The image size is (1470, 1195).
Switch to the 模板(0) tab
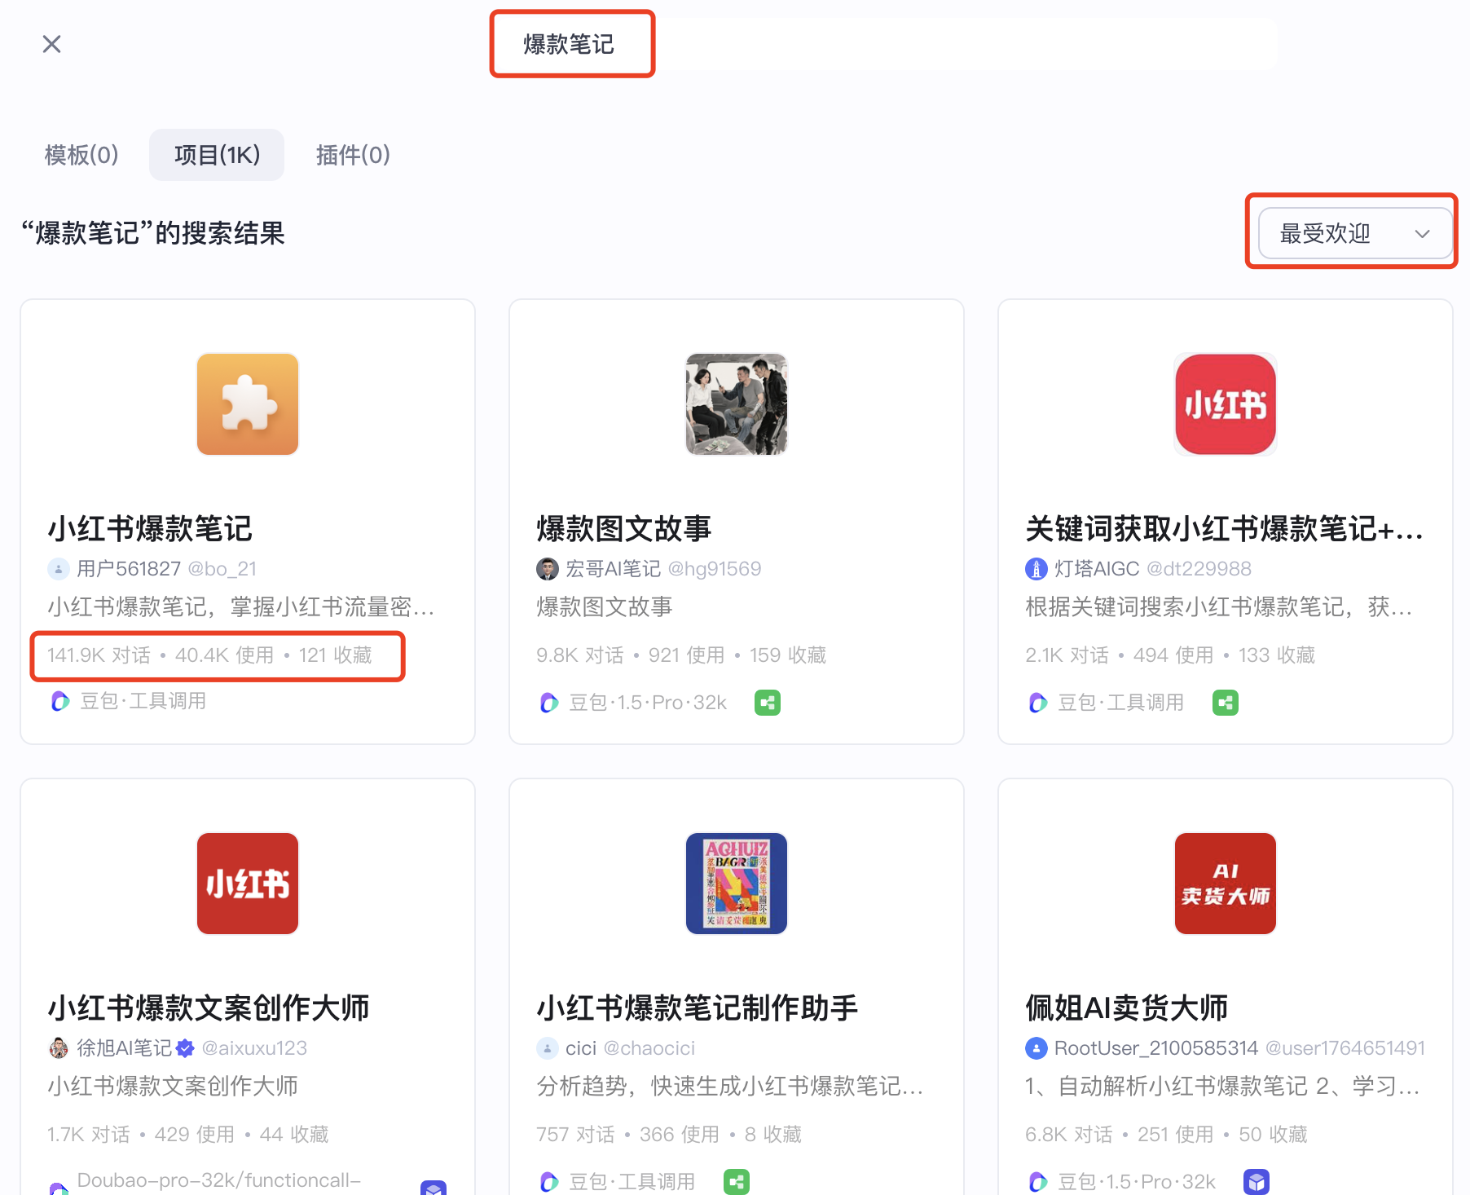click(81, 155)
